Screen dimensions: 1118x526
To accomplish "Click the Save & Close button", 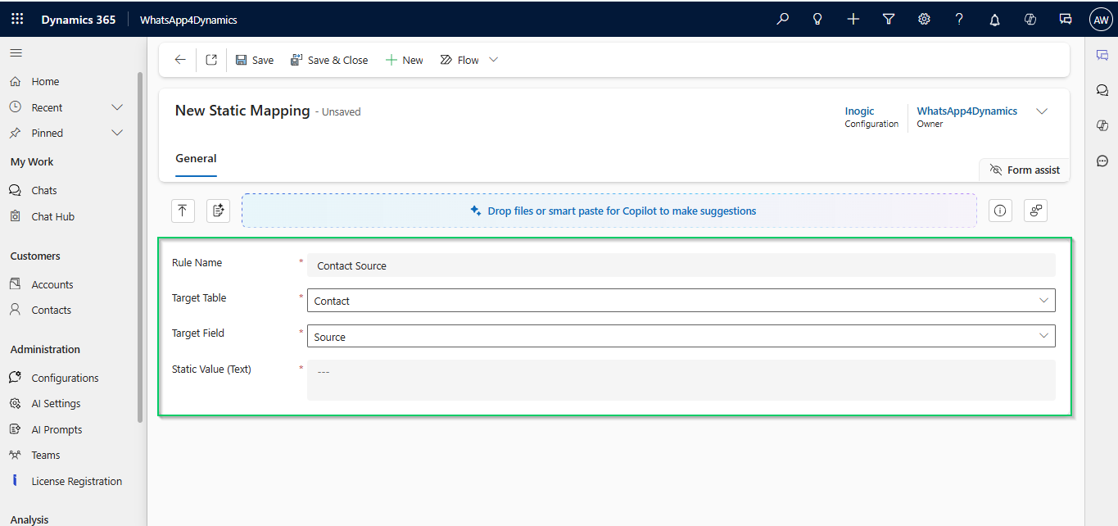I will click(x=329, y=60).
